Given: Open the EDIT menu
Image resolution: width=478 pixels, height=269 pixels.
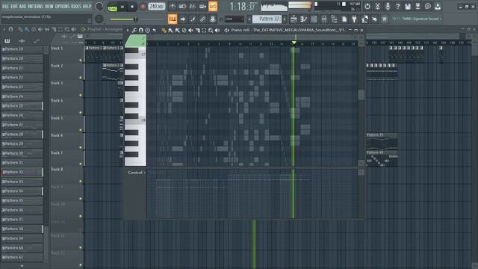Looking at the screenshot, I should click(14, 6).
